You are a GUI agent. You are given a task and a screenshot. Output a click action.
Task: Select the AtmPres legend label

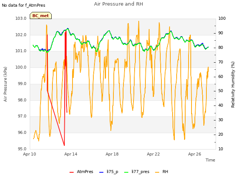pyautogui.click(x=85, y=172)
